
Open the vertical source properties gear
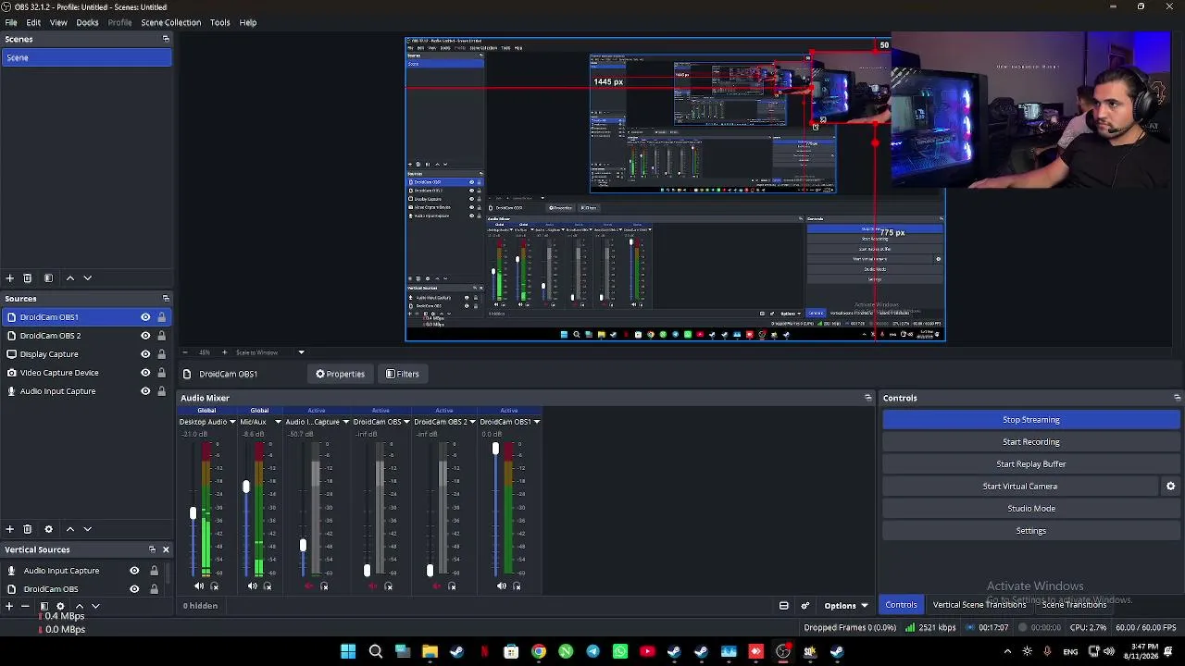point(60,606)
